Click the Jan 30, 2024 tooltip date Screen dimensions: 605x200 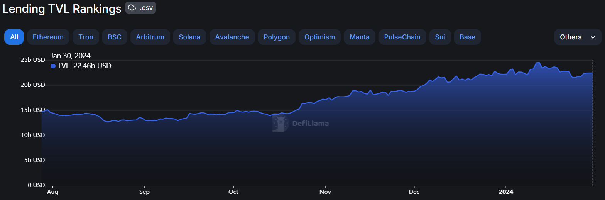70,56
